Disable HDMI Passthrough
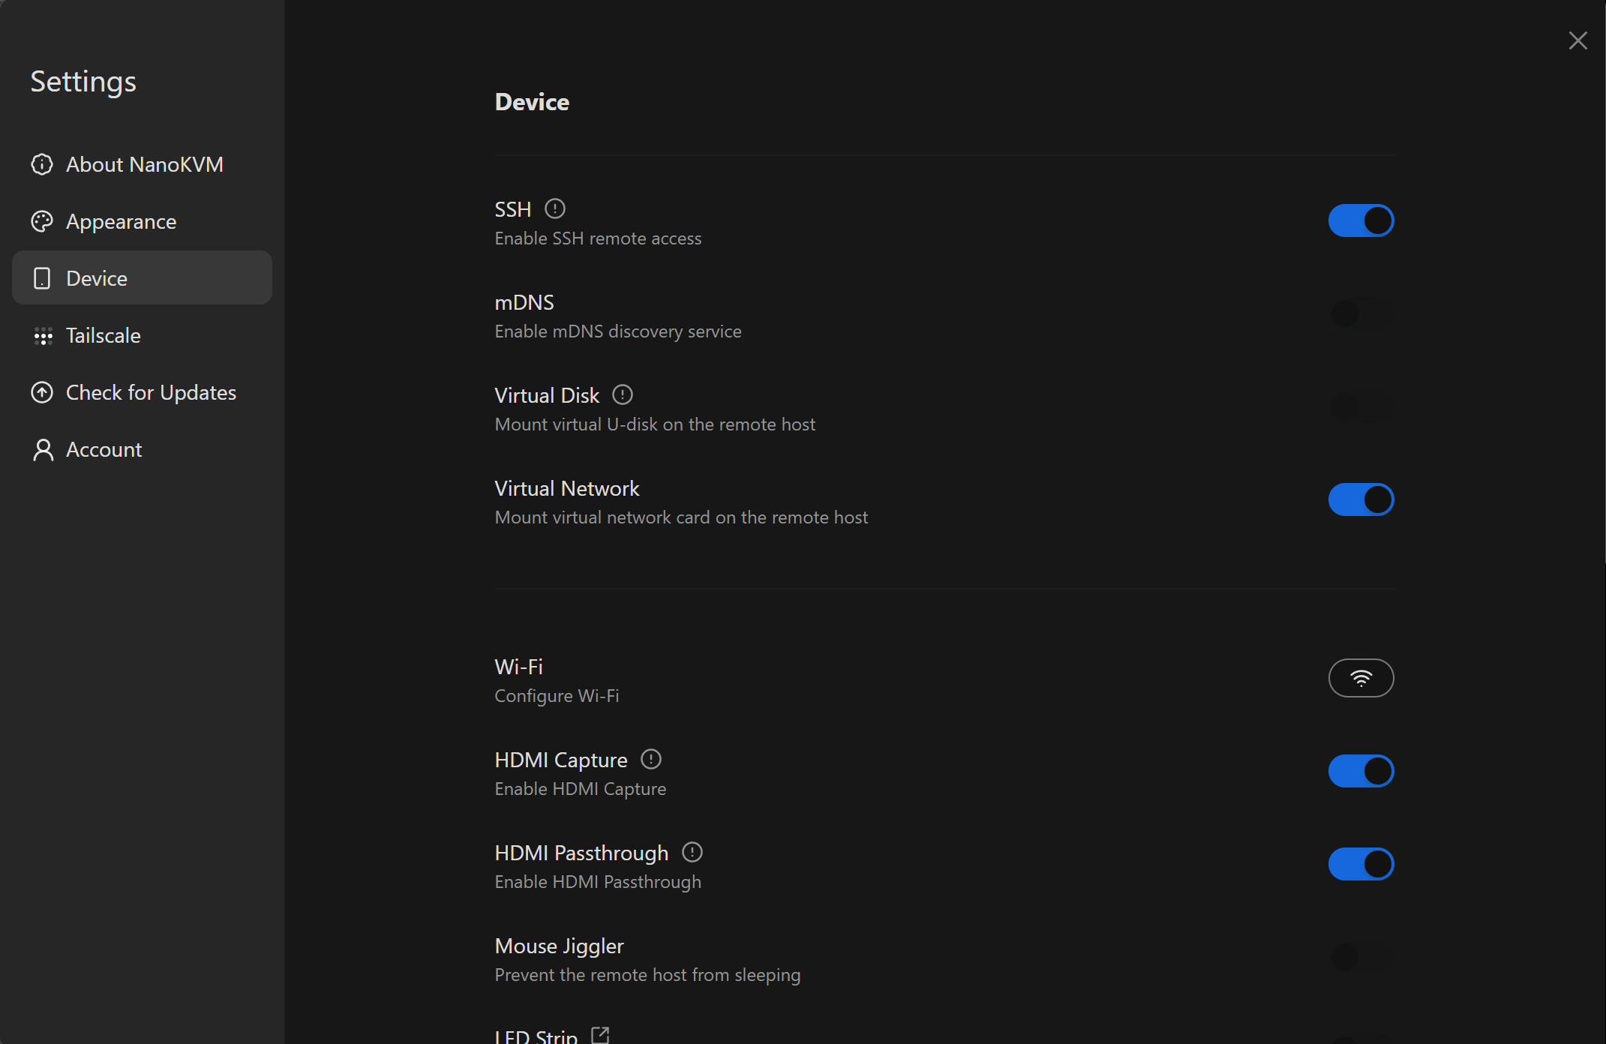1606x1044 pixels. tap(1361, 863)
